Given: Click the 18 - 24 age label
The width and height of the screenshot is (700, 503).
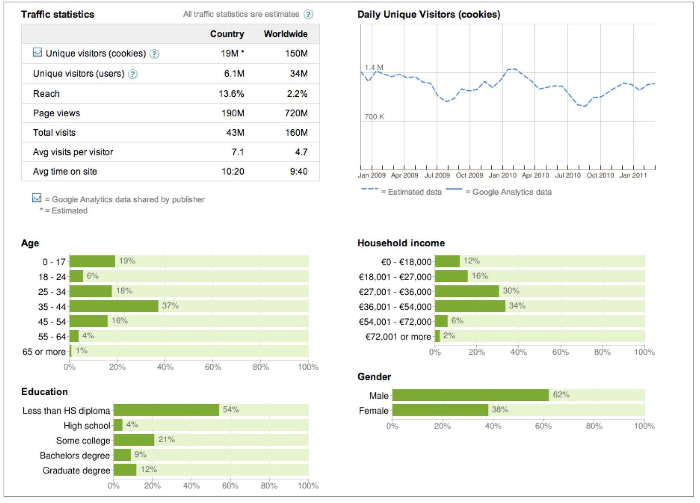Looking at the screenshot, I should 52,277.
